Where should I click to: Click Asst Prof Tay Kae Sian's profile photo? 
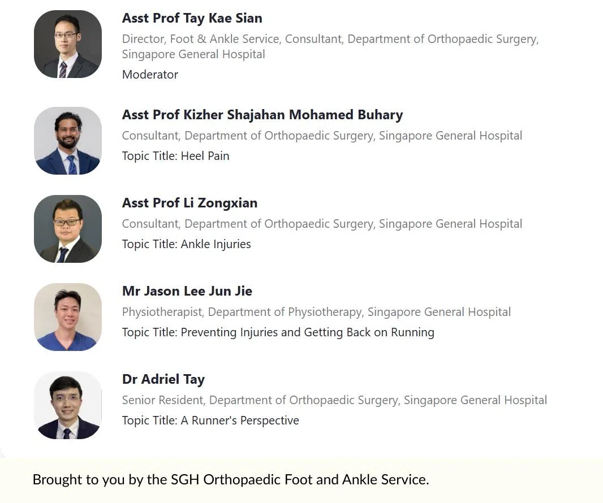coord(68,44)
